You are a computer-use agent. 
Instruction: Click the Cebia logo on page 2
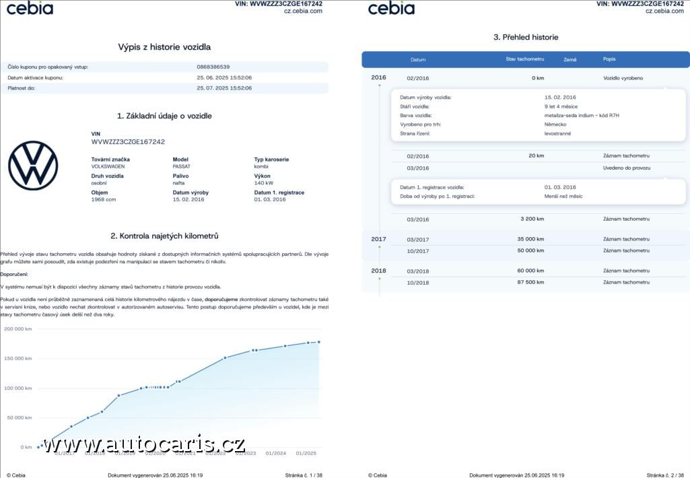pyautogui.click(x=391, y=8)
